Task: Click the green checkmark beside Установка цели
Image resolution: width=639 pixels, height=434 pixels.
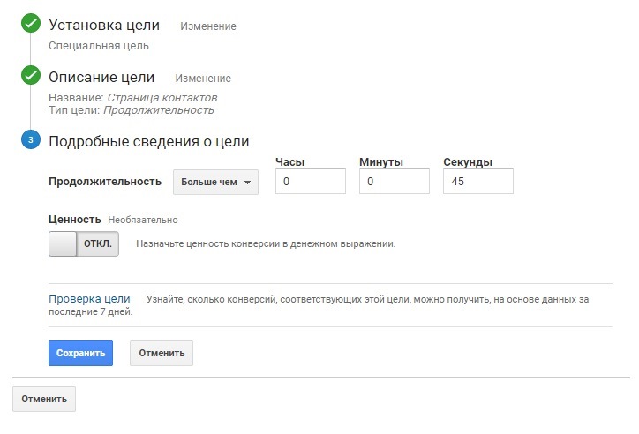Action: tap(31, 23)
